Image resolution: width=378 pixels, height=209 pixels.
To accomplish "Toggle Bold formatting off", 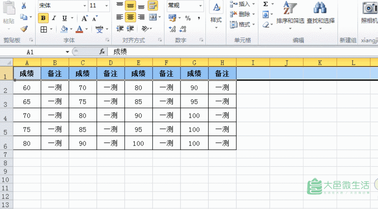I will pos(43,18).
